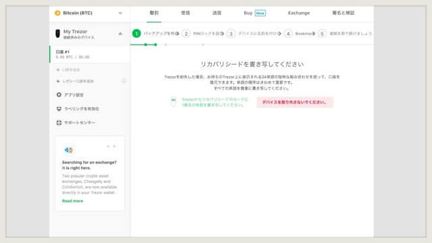Switch to the 受信 receive tab

pyautogui.click(x=186, y=13)
